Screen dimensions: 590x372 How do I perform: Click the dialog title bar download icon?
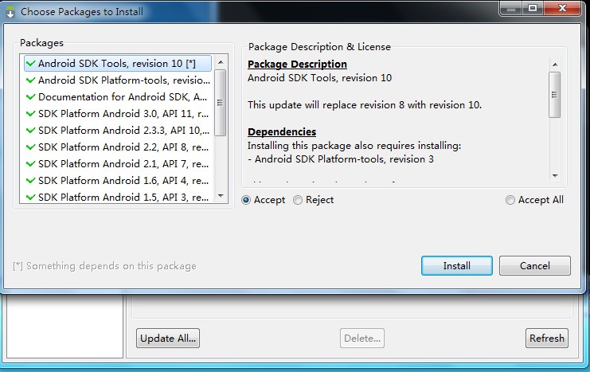coord(10,12)
